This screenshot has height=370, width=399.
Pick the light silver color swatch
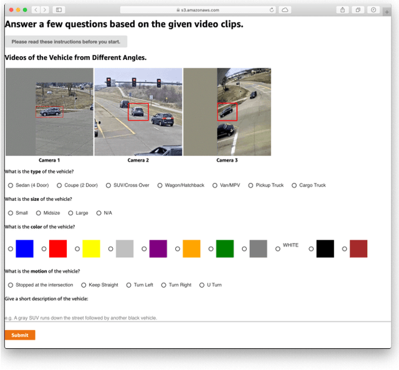click(125, 248)
